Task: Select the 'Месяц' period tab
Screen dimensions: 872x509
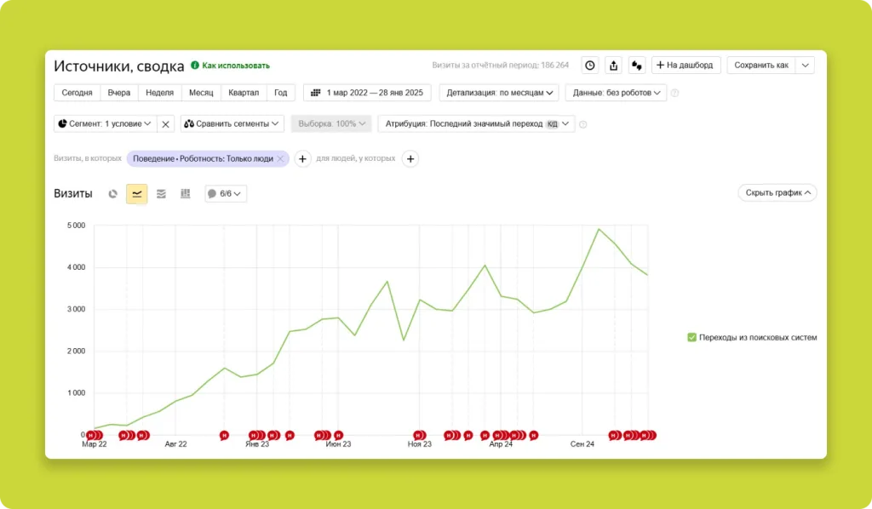Action: (201, 93)
